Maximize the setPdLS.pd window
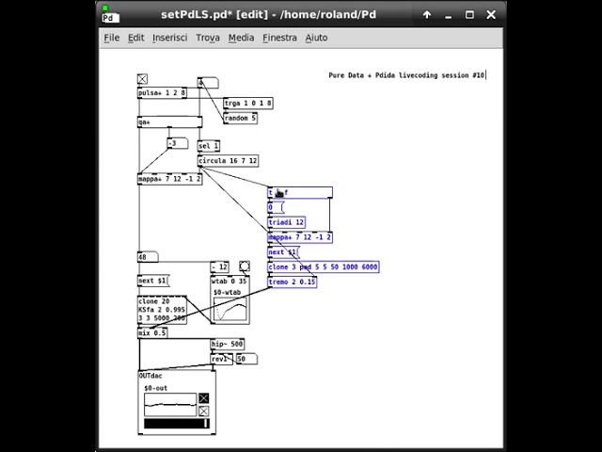This screenshot has width=602, height=452. [469, 15]
